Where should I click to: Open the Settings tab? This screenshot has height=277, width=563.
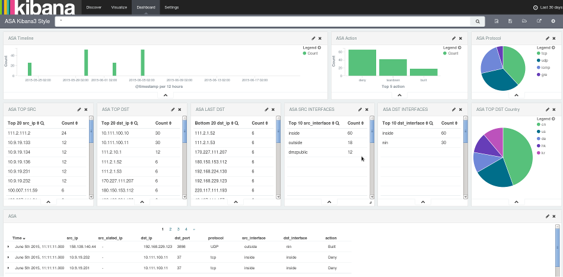pyautogui.click(x=171, y=7)
